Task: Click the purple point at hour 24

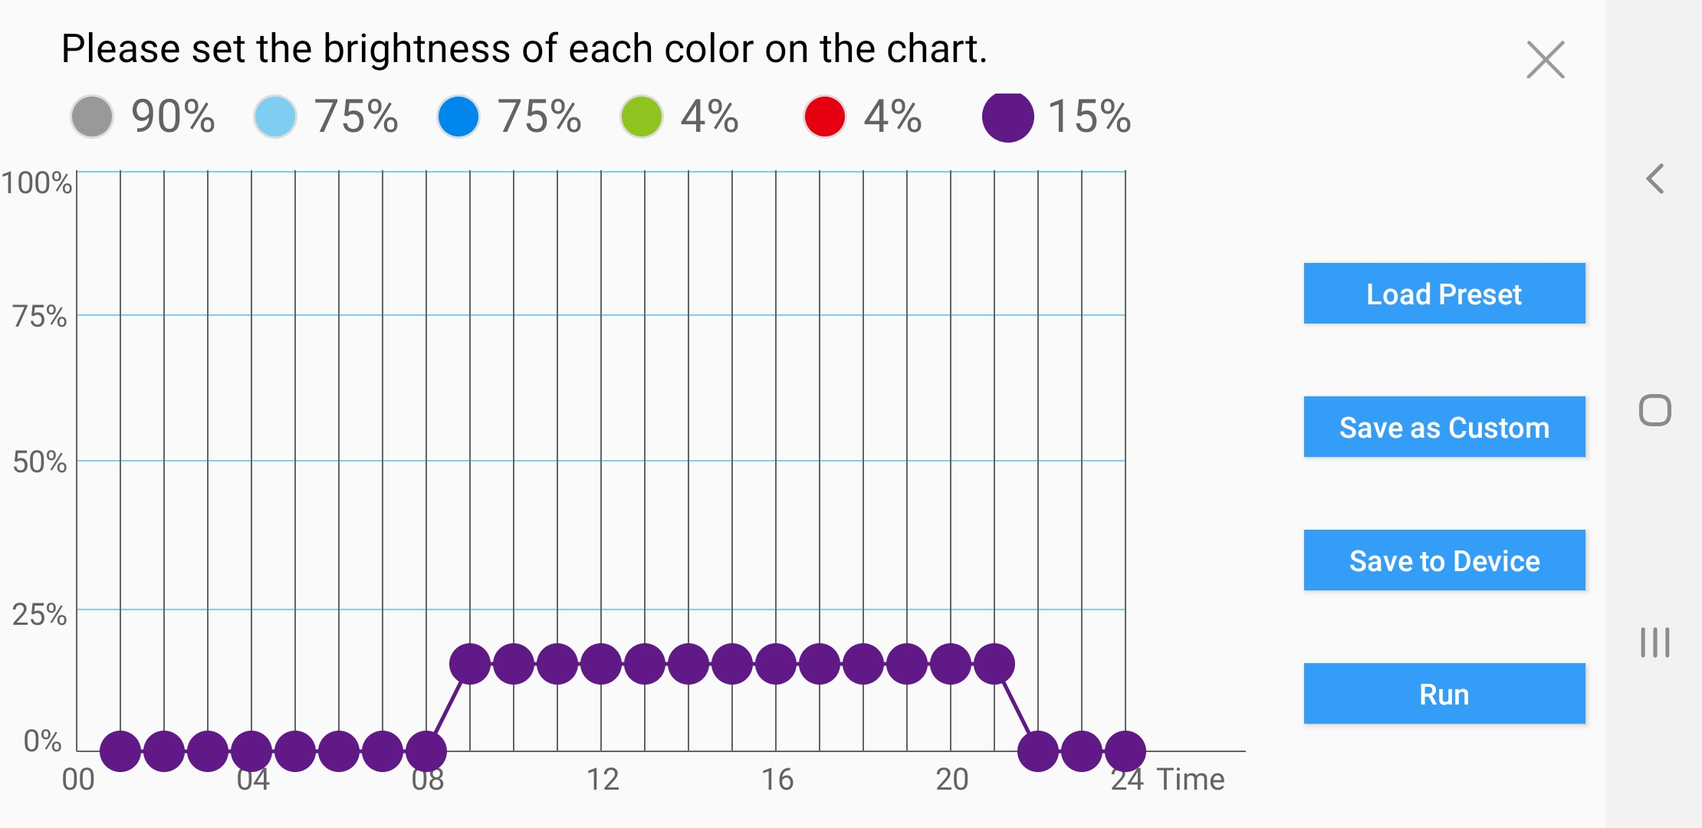Action: pos(1125,751)
